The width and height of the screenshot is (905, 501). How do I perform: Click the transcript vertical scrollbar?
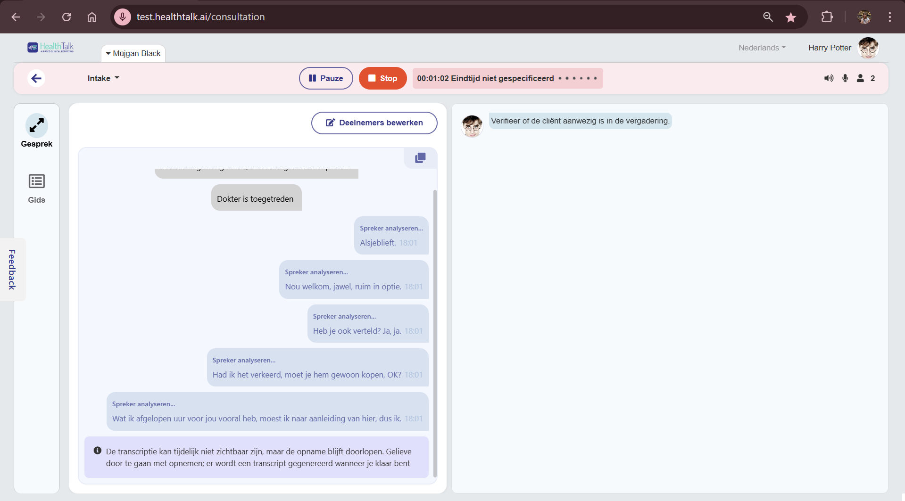(x=435, y=330)
